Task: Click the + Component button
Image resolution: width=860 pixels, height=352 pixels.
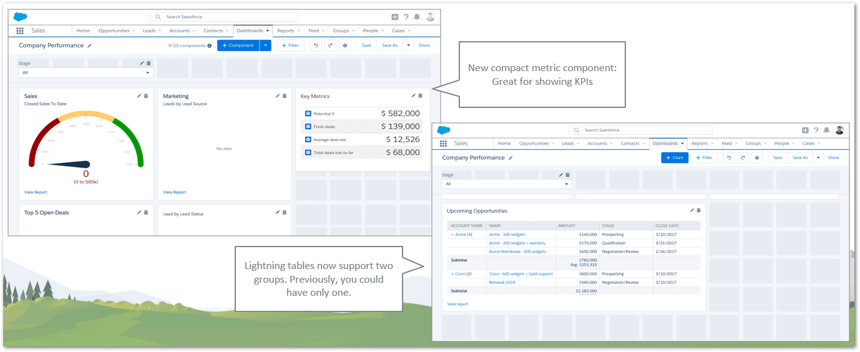Action: (238, 46)
